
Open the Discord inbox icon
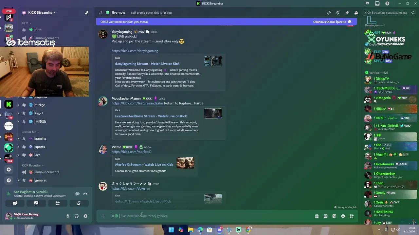pos(377,4)
